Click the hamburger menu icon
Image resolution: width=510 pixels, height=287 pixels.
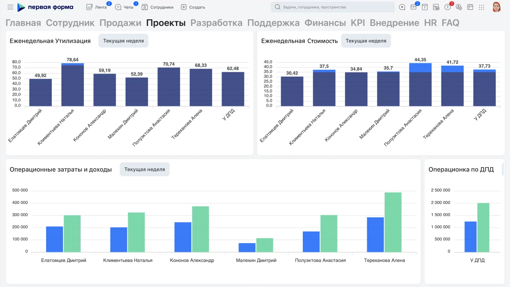(10, 7)
